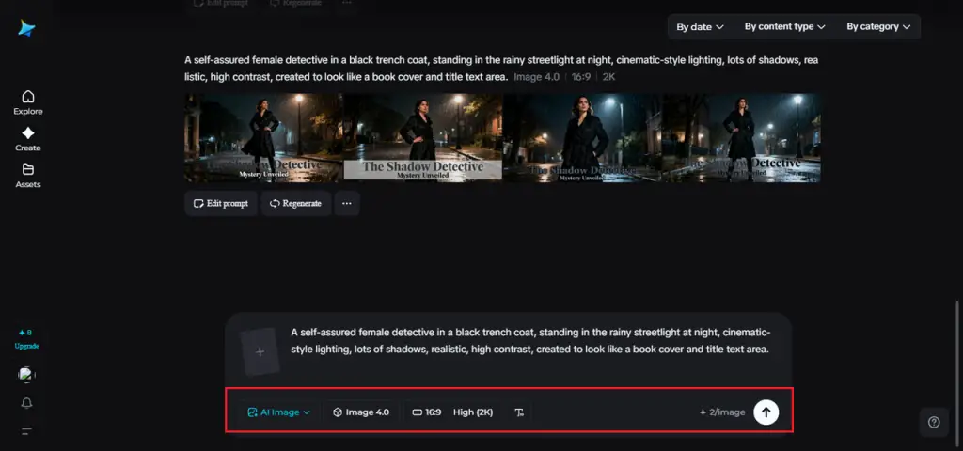963x451 pixels.
Task: Click the Regenerate button
Action: (x=296, y=204)
